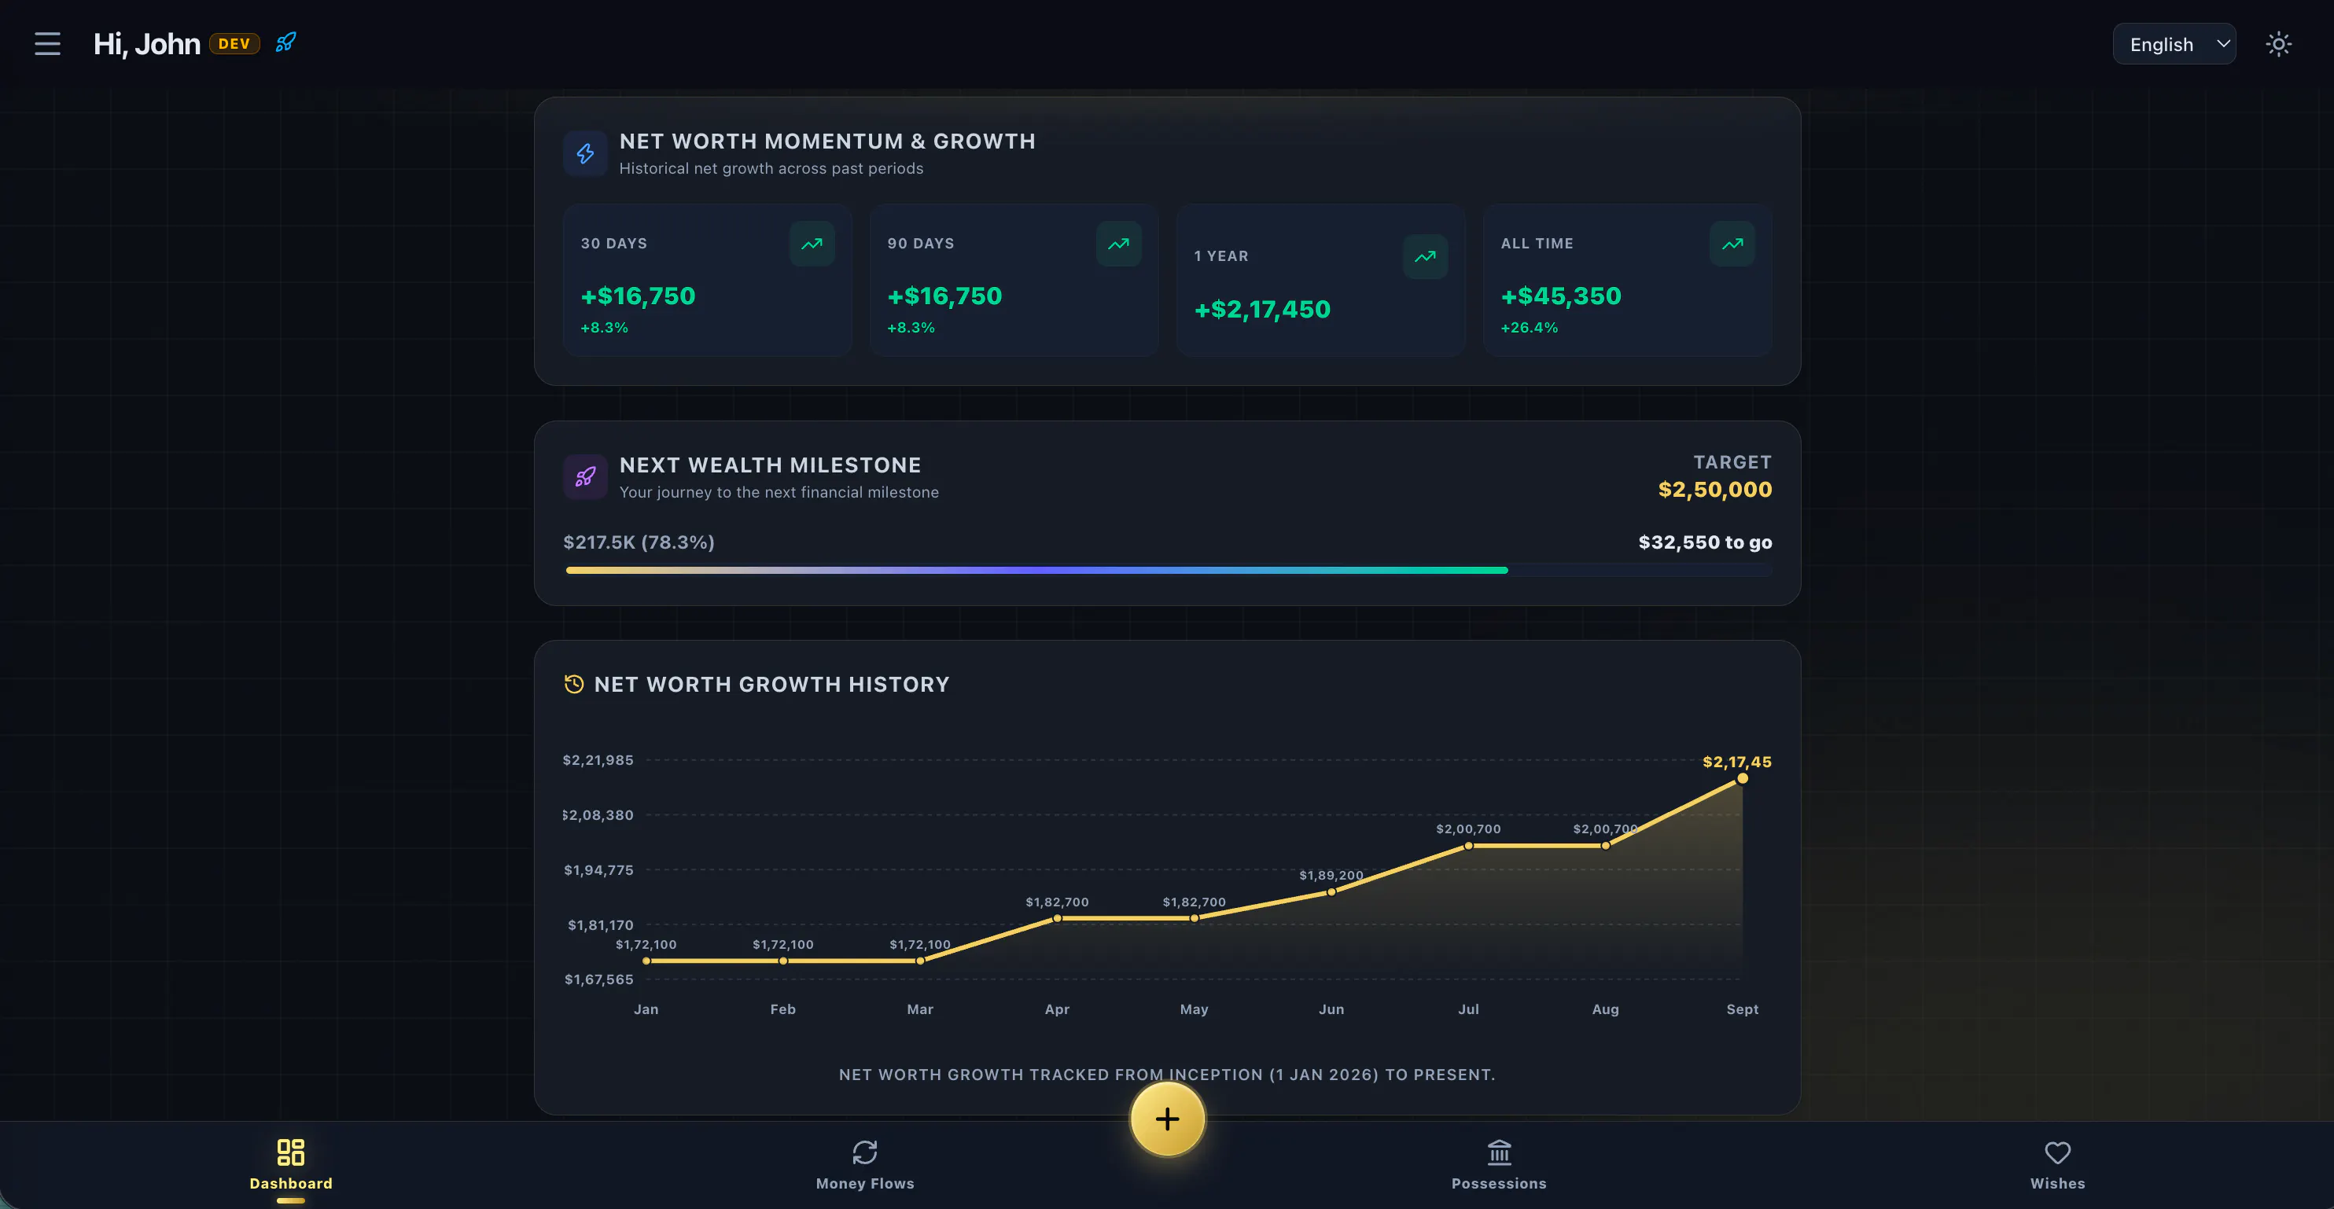This screenshot has width=2334, height=1209.
Task: Click the DEV badge
Action: (234, 43)
